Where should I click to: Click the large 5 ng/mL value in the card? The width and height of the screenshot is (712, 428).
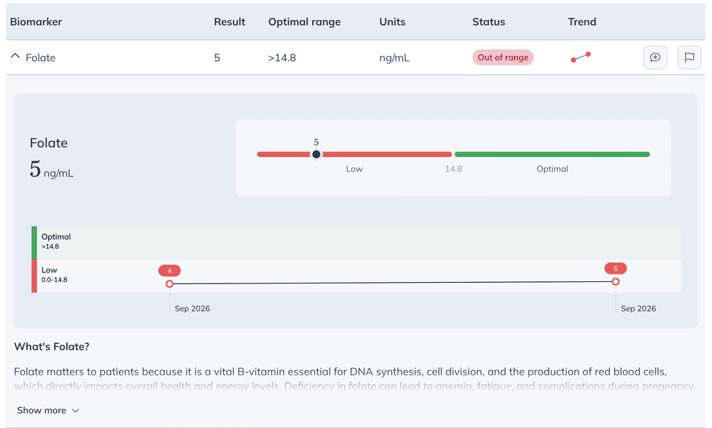(51, 170)
